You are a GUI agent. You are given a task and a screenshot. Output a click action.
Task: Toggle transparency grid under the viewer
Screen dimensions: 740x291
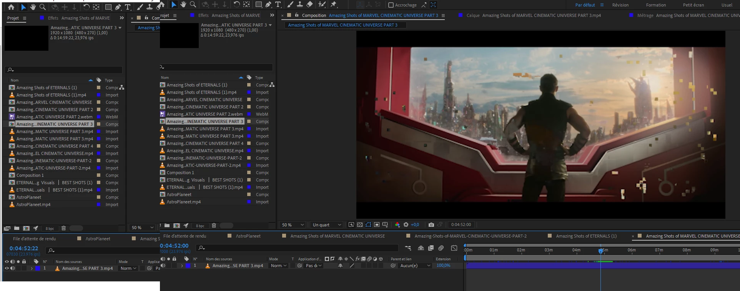click(x=360, y=225)
